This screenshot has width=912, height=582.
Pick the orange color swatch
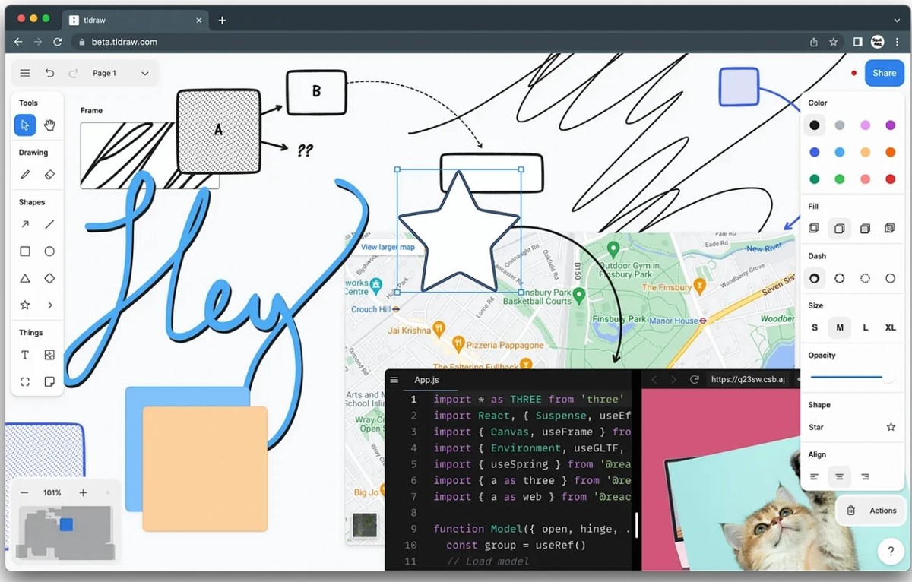(x=890, y=152)
